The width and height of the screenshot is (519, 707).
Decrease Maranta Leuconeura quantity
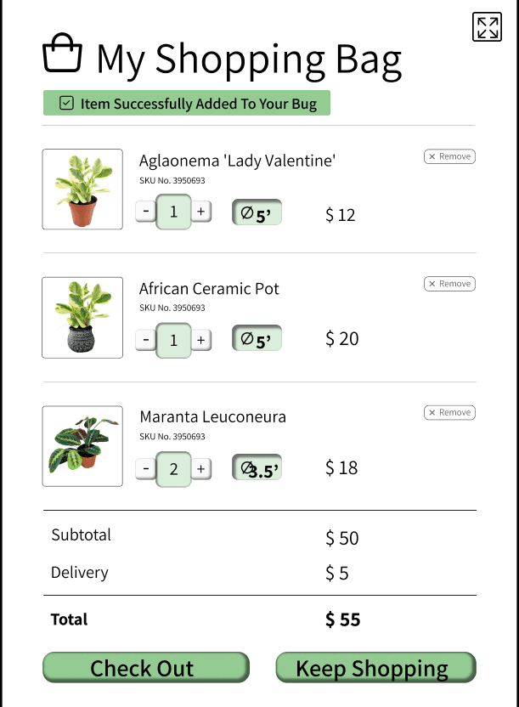click(145, 469)
